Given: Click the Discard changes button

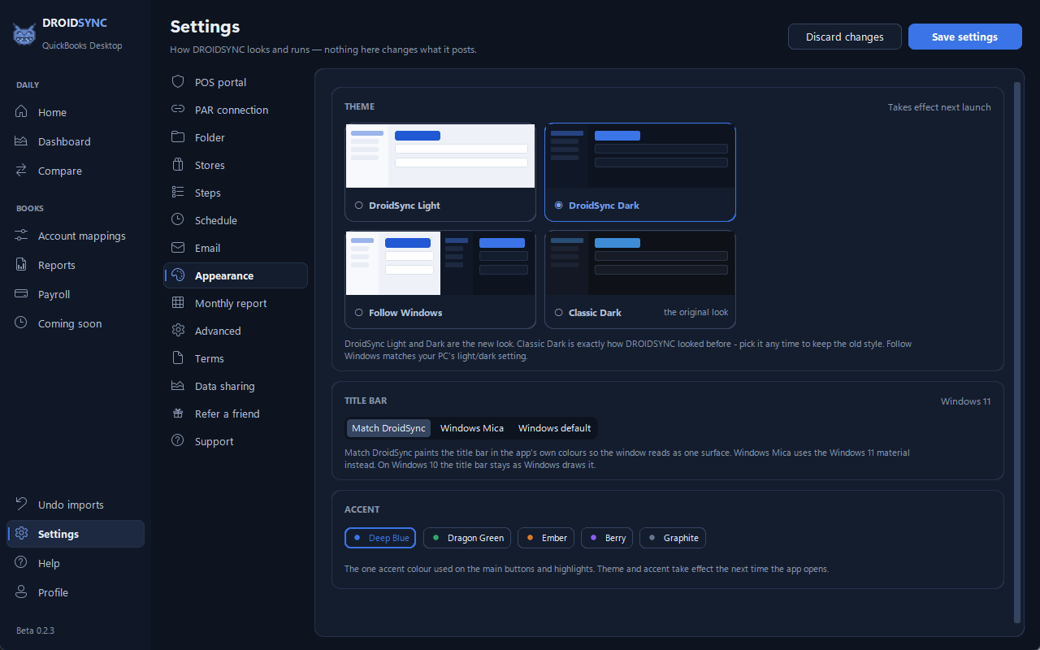Looking at the screenshot, I should (x=845, y=37).
